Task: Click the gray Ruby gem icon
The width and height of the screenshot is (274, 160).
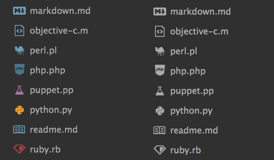Action: point(159,150)
